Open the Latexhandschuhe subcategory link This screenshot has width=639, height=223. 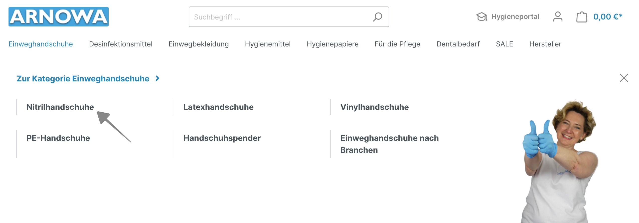tap(218, 107)
